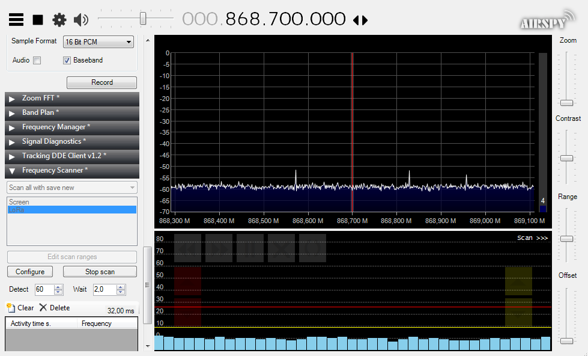
Task: Select the LoRa scan range entry
Action: point(72,210)
